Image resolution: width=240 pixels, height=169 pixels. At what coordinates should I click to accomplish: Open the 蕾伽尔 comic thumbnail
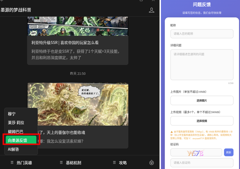point(78,104)
